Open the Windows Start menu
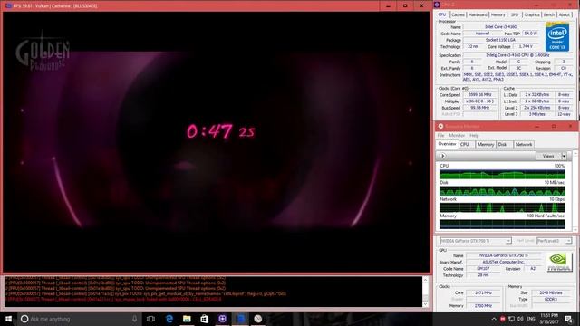 (x=8, y=319)
